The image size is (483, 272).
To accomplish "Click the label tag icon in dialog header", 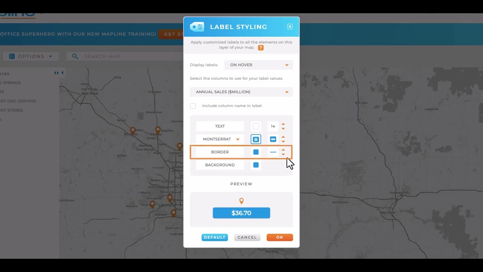I will [197, 27].
